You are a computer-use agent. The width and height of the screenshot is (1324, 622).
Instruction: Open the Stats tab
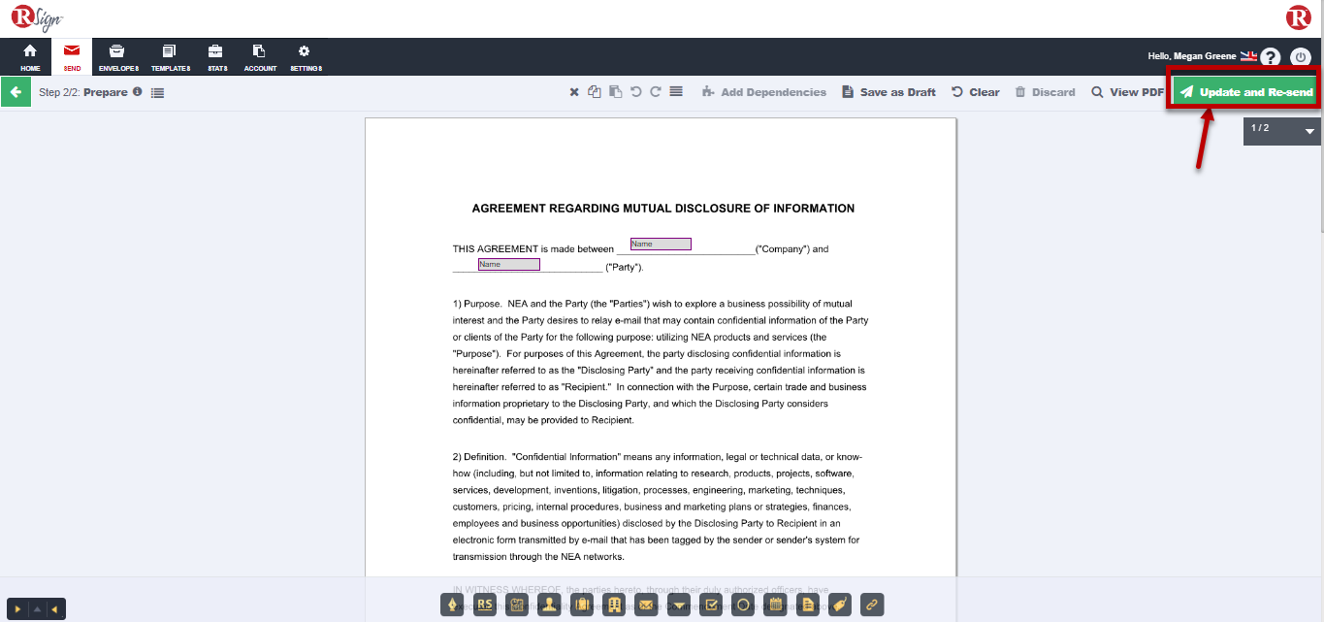tap(216, 57)
